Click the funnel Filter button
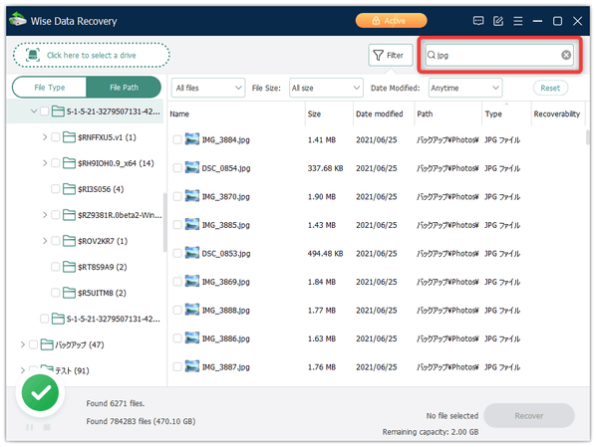 (x=391, y=56)
